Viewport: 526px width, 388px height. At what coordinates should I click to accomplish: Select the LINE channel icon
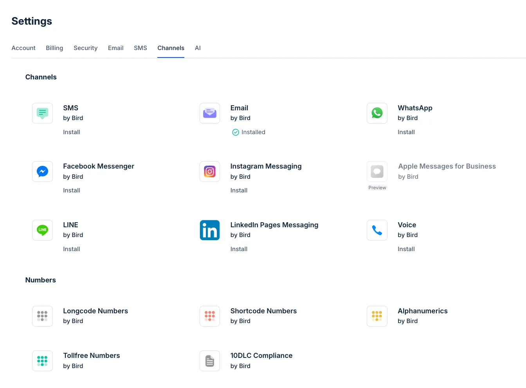point(42,230)
